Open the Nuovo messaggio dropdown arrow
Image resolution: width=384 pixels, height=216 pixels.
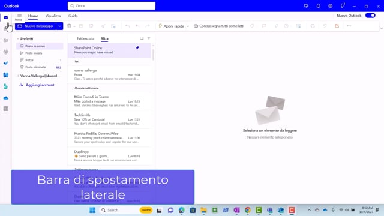[x=59, y=26]
